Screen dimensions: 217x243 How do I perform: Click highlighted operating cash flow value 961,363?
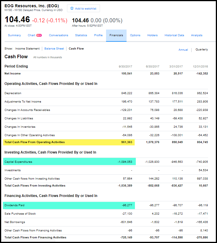coord(127,142)
